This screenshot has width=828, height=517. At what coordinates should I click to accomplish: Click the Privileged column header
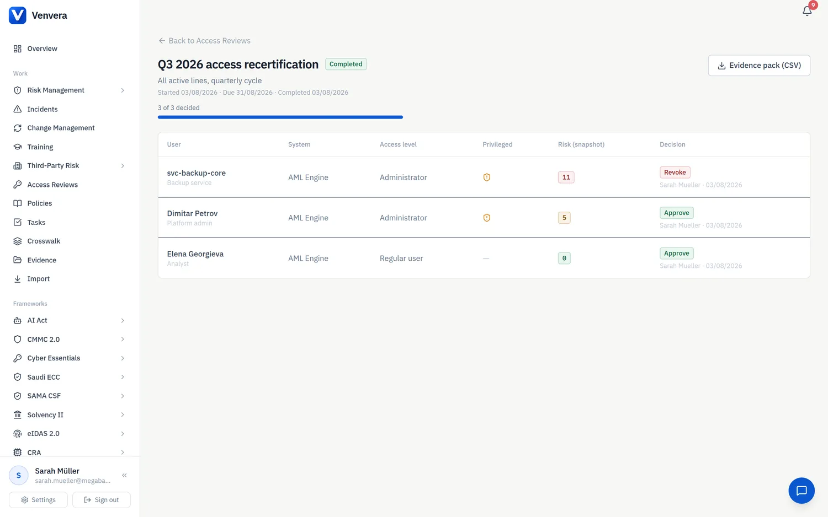(497, 144)
